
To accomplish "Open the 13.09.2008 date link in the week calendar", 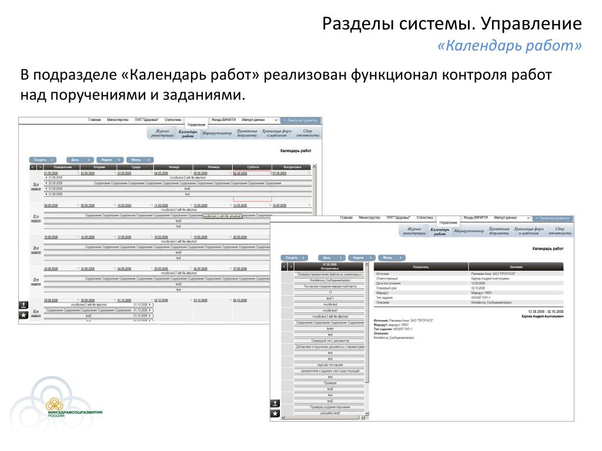I will click(240, 206).
